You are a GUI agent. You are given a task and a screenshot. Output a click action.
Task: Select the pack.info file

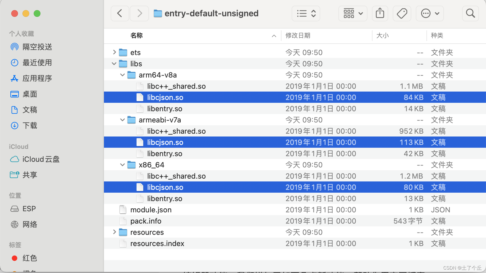(x=295, y=221)
